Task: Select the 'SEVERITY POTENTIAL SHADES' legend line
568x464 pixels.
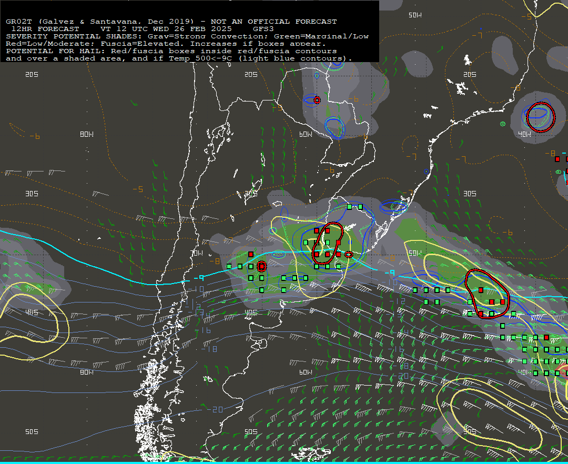Action: point(187,36)
